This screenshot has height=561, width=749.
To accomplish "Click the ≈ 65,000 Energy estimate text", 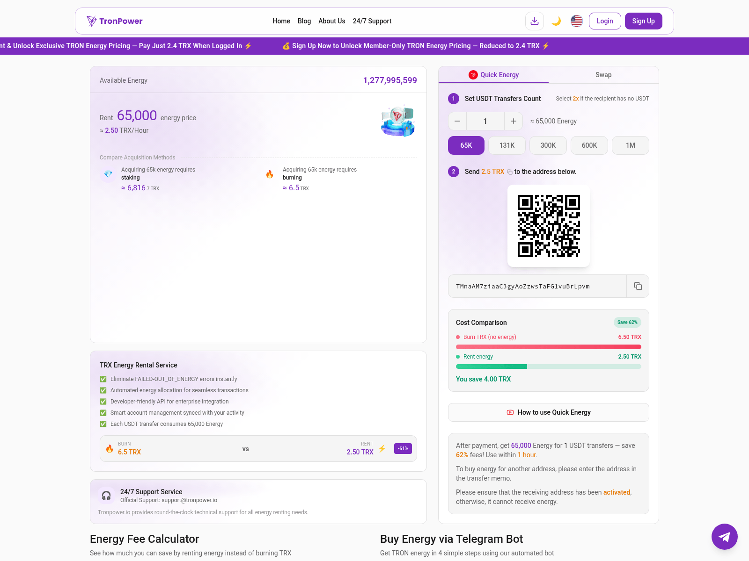I will pos(553,121).
